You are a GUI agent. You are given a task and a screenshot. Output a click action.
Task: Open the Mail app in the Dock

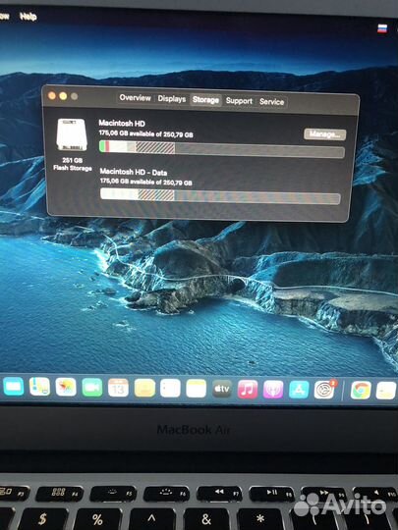(14, 386)
